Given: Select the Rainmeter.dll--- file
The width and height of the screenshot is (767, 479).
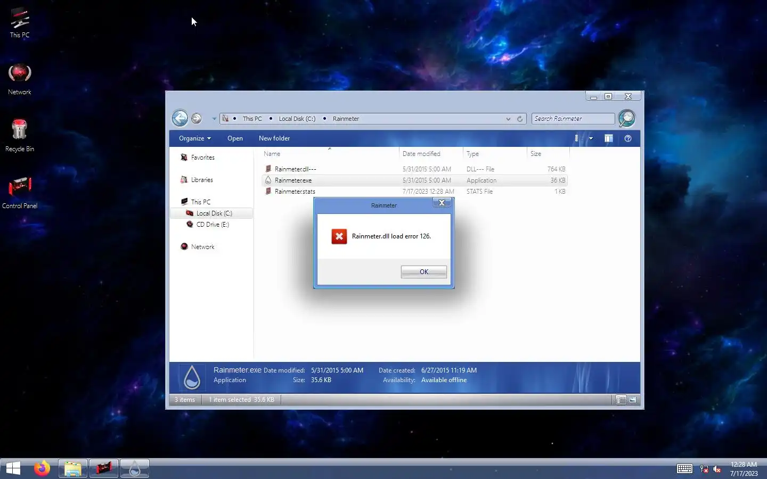Looking at the screenshot, I should click(295, 169).
